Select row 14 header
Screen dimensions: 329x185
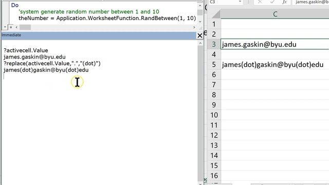tap(214, 155)
